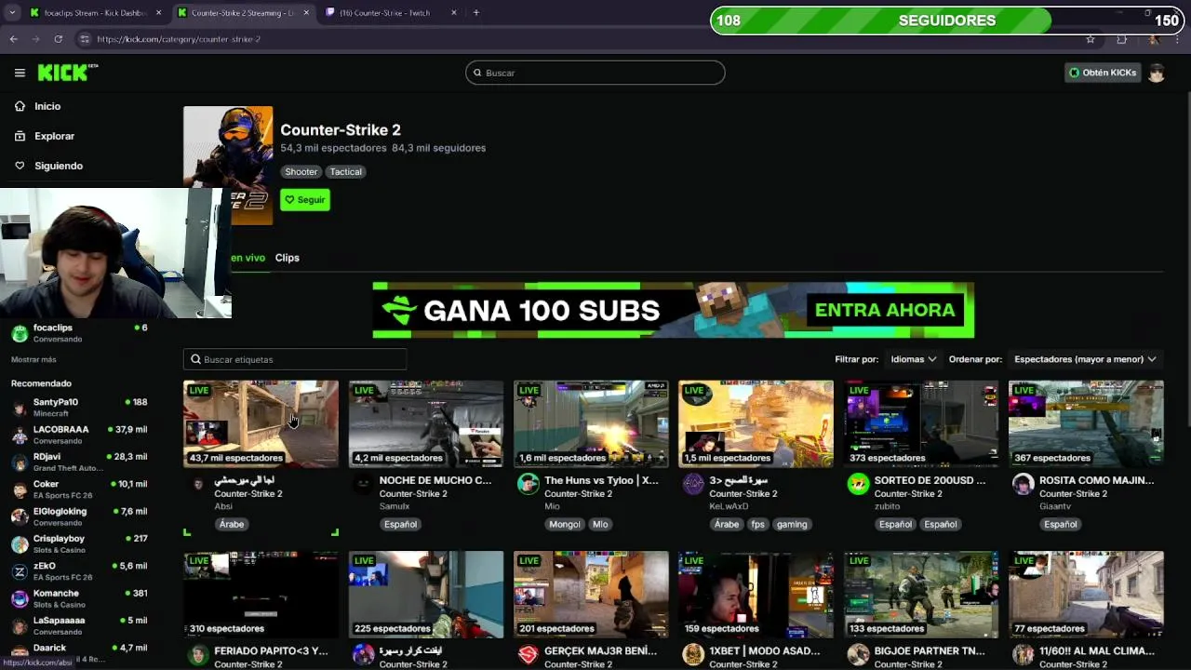This screenshot has width=1191, height=670.
Task: Open the Espectadores sort order dropdown
Action: pyautogui.click(x=1085, y=359)
